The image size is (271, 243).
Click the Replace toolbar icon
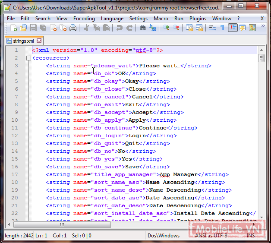tap(153, 28)
